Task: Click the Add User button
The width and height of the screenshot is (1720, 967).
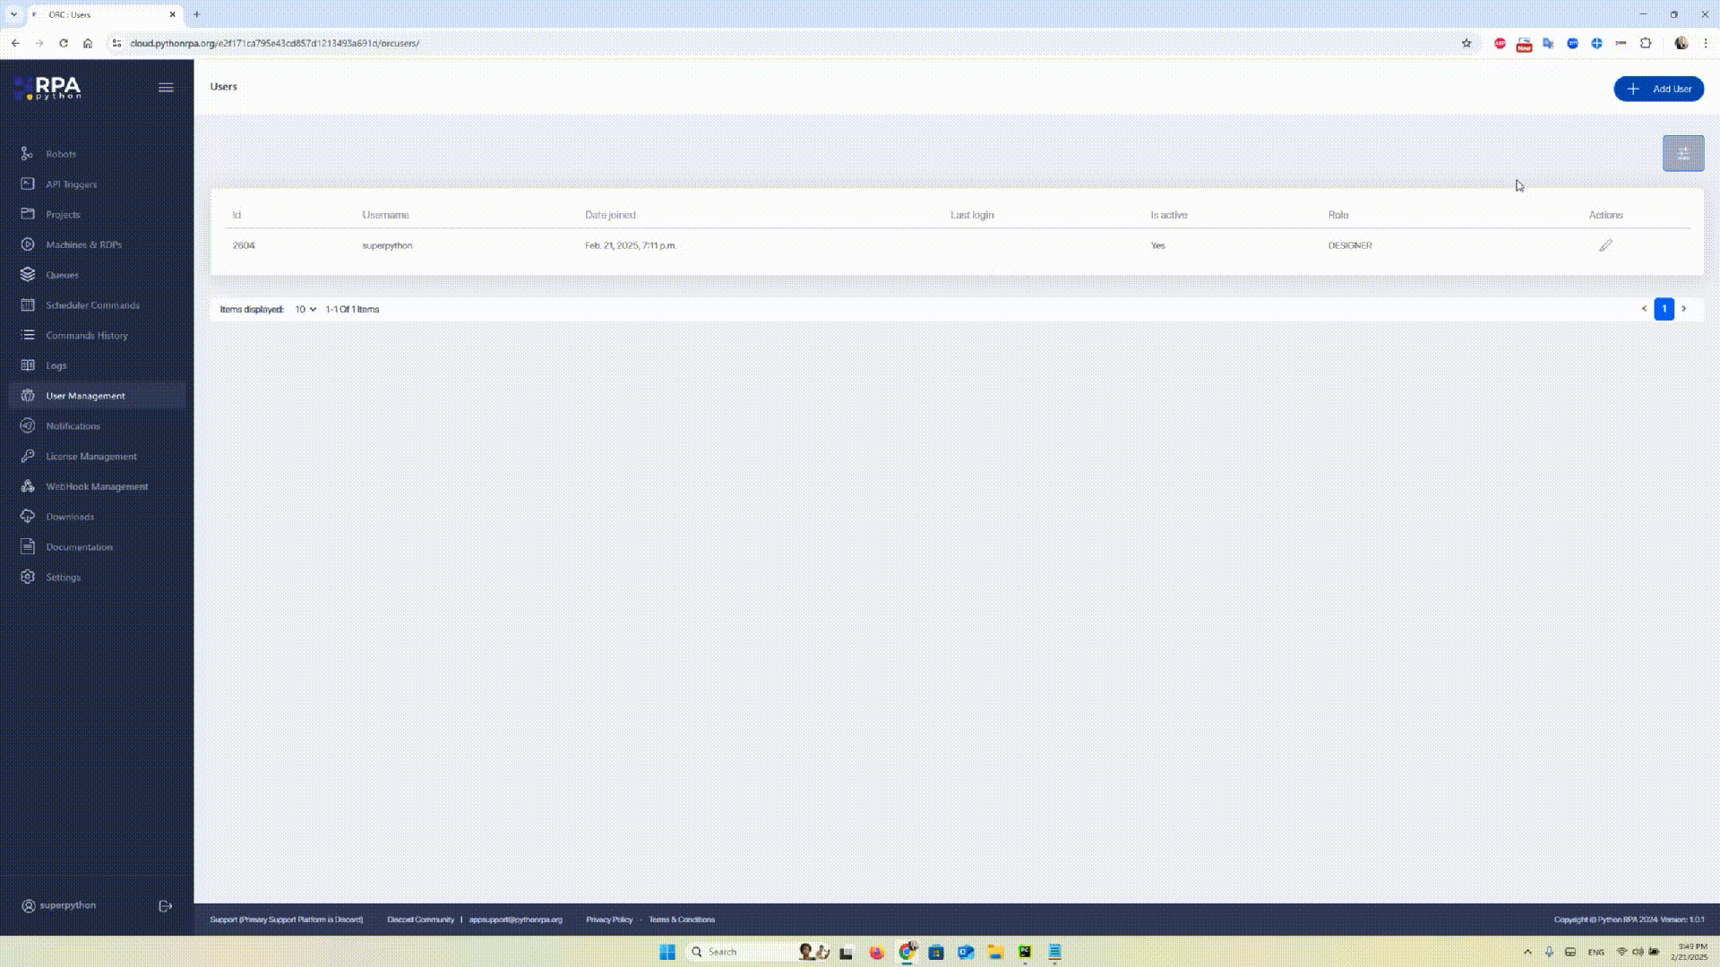Action: click(x=1658, y=89)
